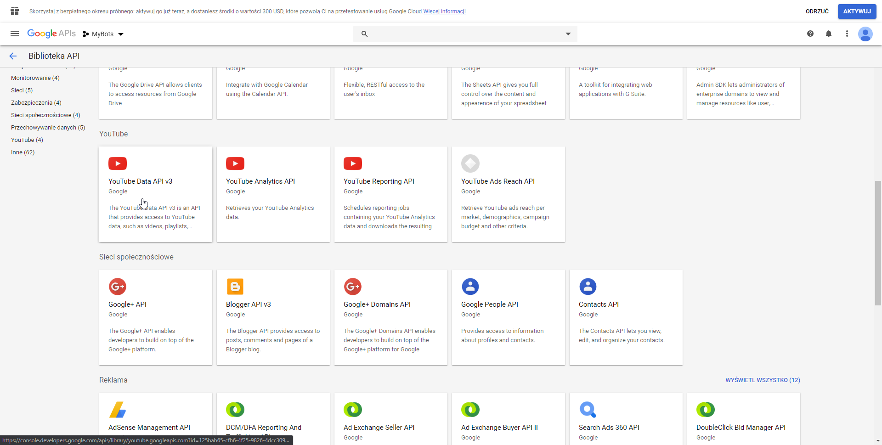Screen dimensions: 882x445
Task: Click the YouTube Data API v3 icon
Action: (118, 163)
